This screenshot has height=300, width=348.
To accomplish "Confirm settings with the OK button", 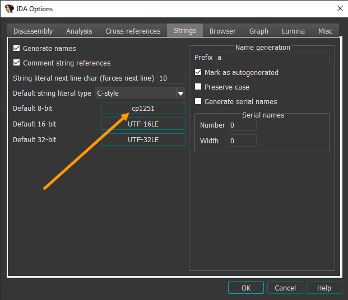I will (x=246, y=288).
